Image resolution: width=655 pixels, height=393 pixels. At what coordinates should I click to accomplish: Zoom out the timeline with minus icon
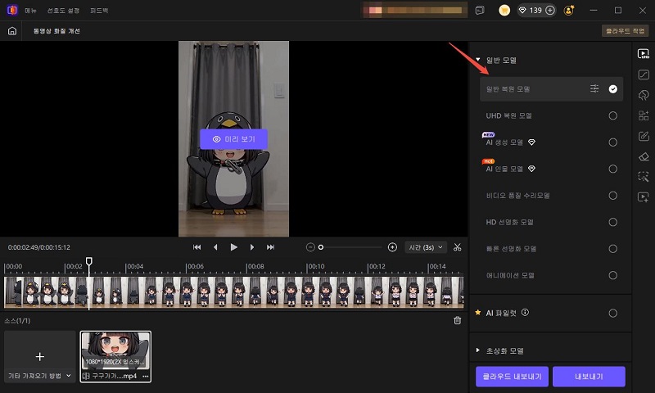[x=310, y=247]
